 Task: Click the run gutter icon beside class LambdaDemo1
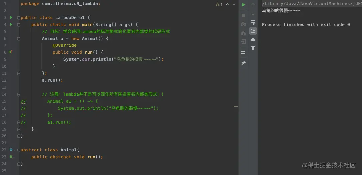tap(11, 17)
